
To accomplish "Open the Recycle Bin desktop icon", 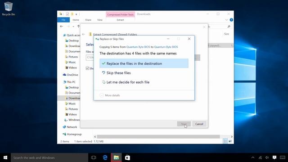I will pos(8,9).
